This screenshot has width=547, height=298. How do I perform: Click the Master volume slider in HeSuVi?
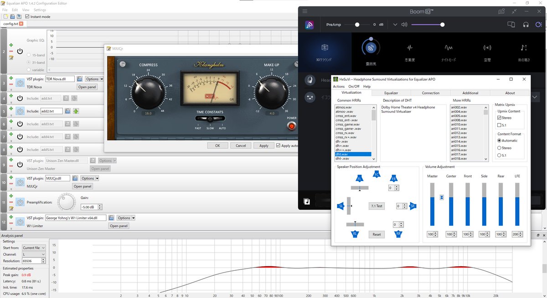click(432, 204)
